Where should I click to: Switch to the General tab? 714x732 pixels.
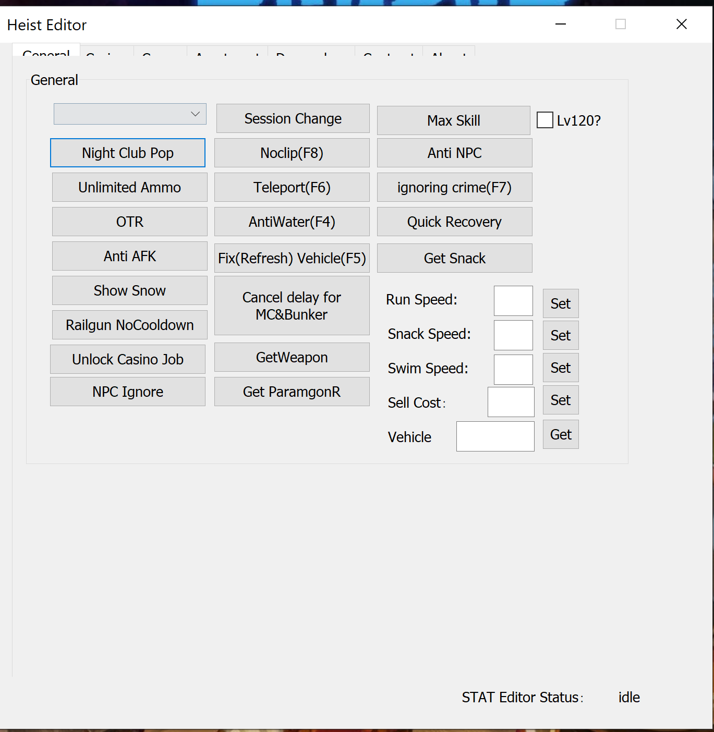(46, 51)
